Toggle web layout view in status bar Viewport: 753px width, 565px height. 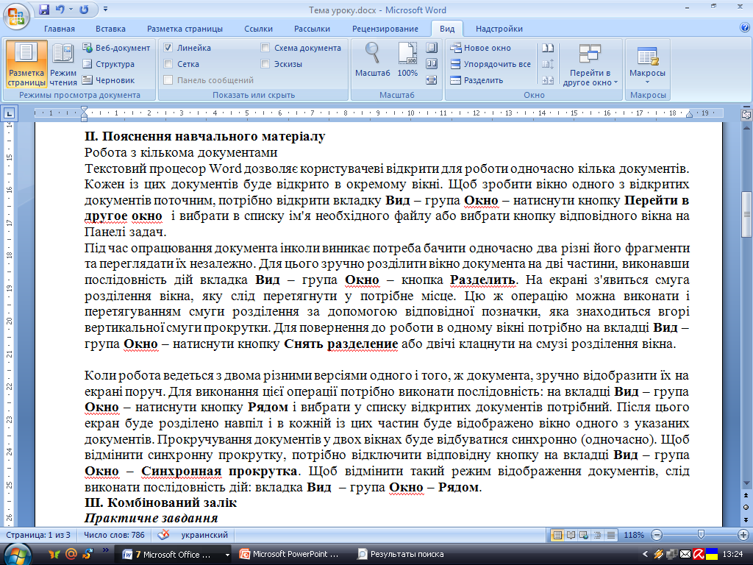(584, 535)
